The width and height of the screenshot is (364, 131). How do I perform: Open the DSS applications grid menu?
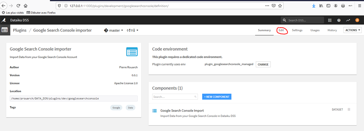[x=330, y=20]
